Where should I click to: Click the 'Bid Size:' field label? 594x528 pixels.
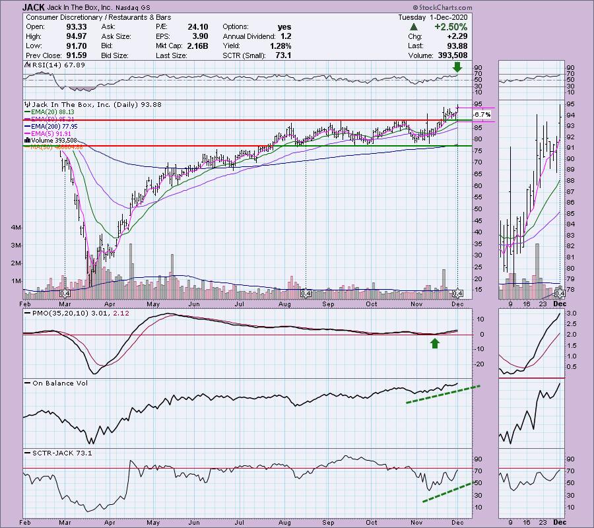[x=114, y=55]
